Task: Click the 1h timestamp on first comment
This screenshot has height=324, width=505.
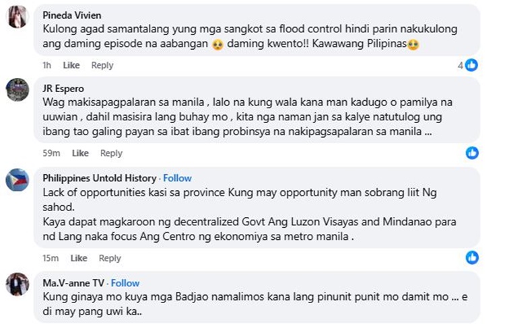Action: tap(46, 65)
